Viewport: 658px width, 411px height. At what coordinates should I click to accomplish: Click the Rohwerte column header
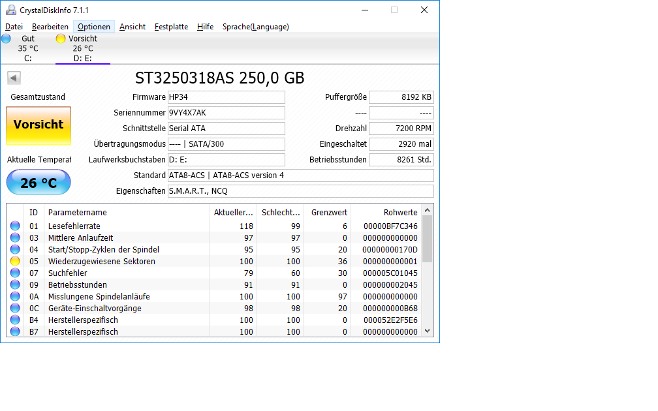click(x=386, y=213)
